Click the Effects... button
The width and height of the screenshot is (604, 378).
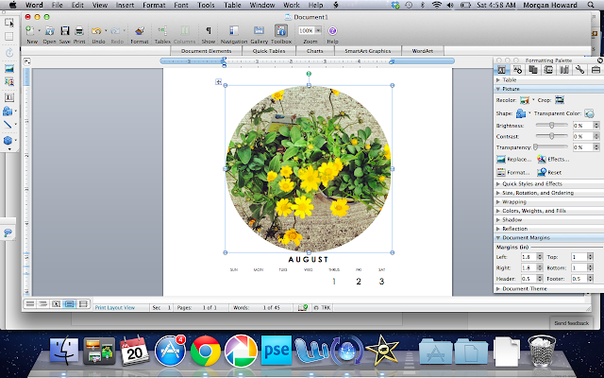pos(553,160)
